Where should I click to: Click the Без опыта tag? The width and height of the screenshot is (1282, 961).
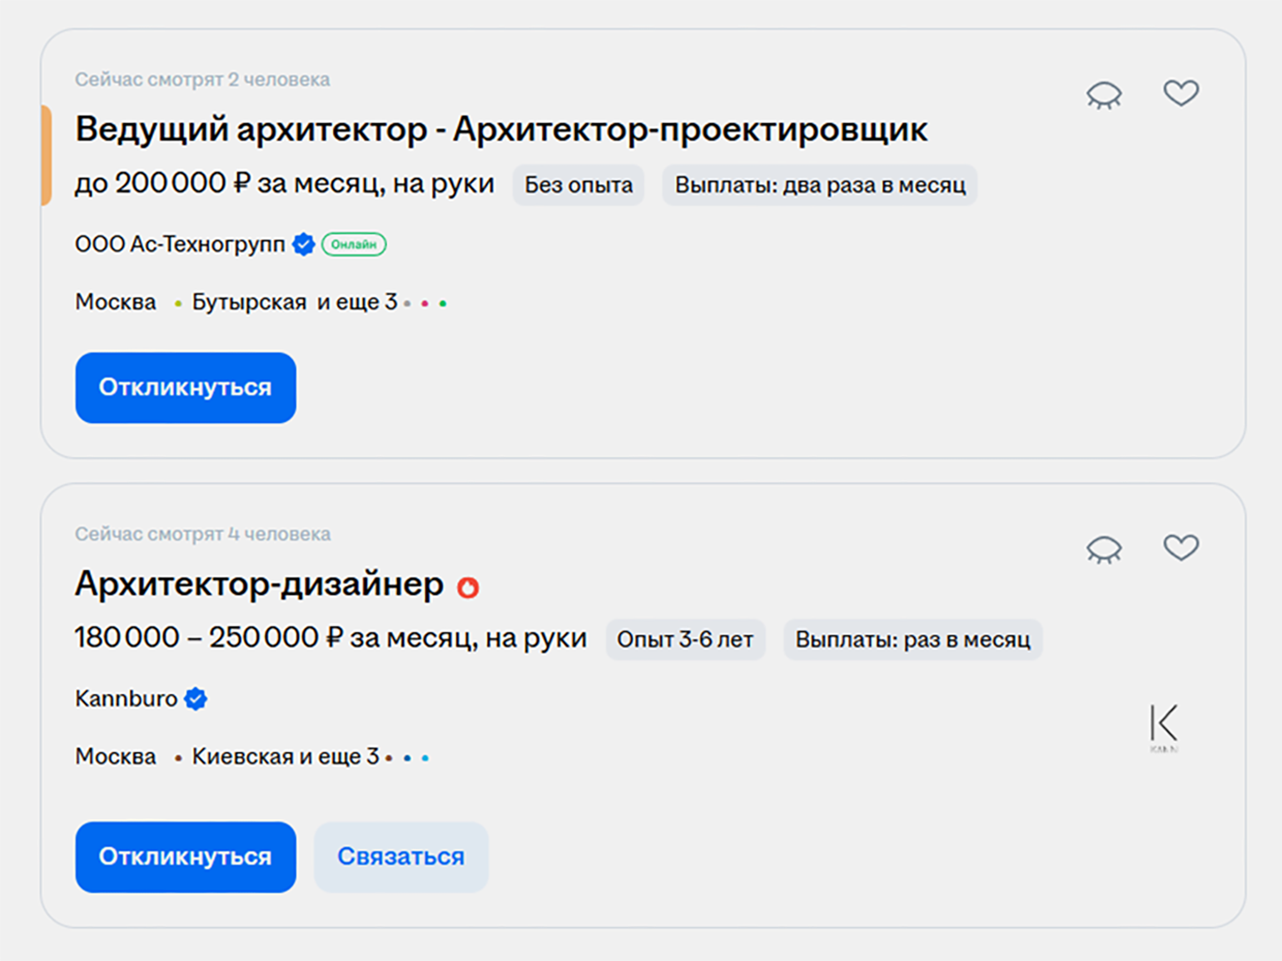579,185
